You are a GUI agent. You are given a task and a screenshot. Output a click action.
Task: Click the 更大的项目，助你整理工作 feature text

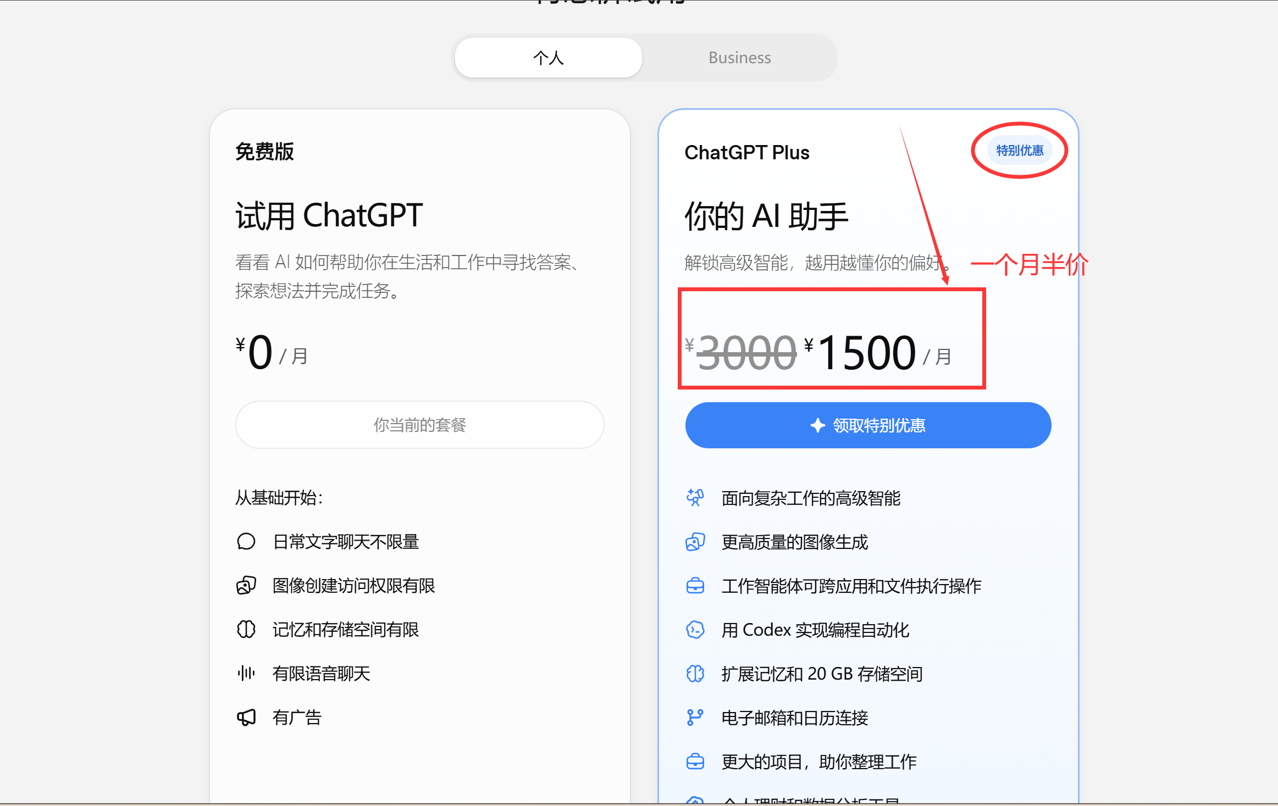[x=819, y=761]
